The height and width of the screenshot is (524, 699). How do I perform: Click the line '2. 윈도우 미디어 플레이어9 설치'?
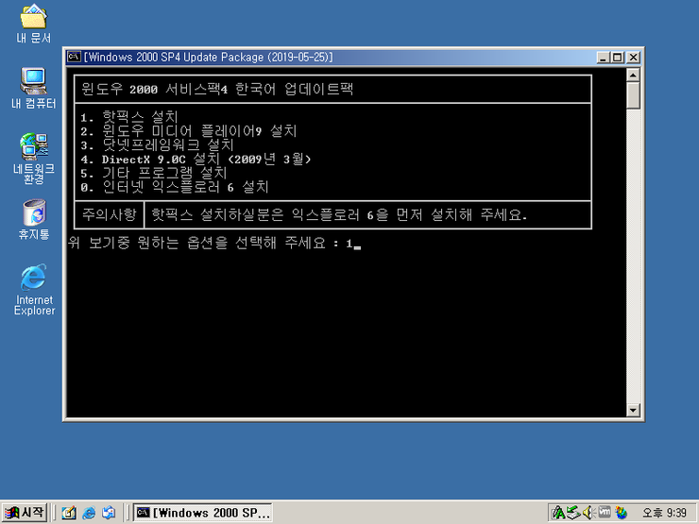coord(189,131)
